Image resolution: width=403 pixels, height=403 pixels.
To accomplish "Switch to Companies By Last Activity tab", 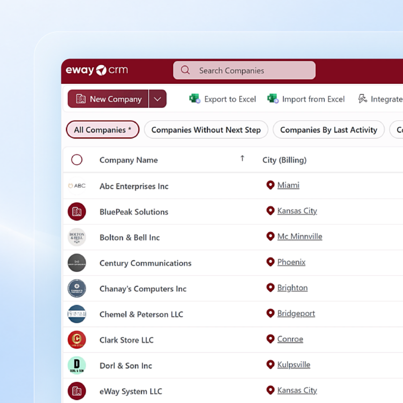I will pos(329,129).
